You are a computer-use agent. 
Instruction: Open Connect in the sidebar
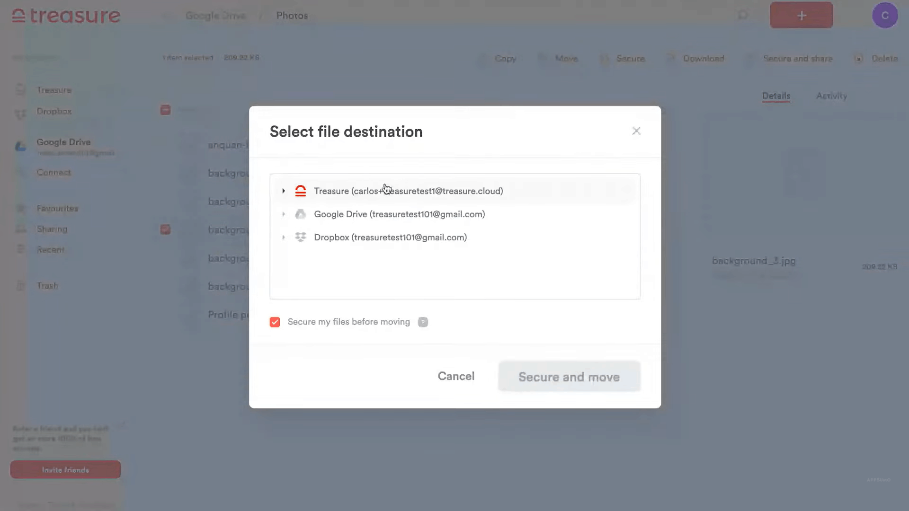coord(53,173)
